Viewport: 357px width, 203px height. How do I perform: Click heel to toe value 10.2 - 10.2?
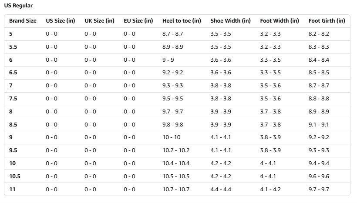pos(176,150)
